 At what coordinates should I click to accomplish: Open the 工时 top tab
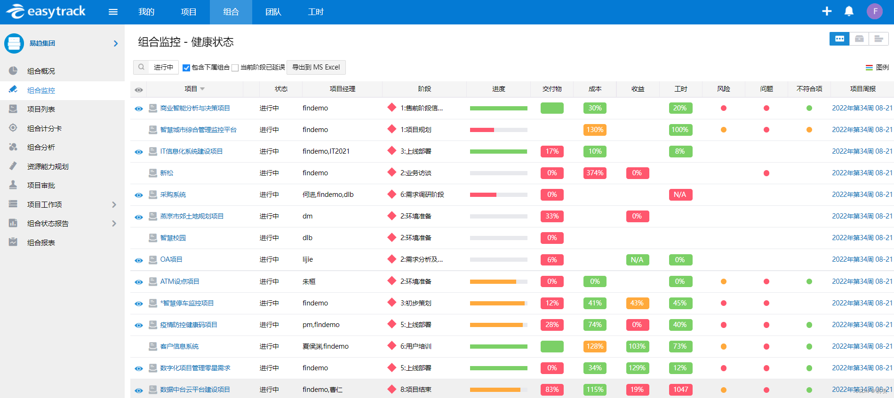click(316, 12)
